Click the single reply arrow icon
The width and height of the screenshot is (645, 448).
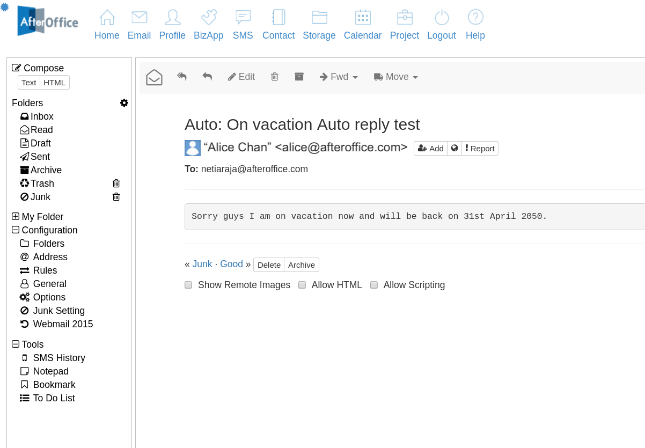tap(207, 77)
